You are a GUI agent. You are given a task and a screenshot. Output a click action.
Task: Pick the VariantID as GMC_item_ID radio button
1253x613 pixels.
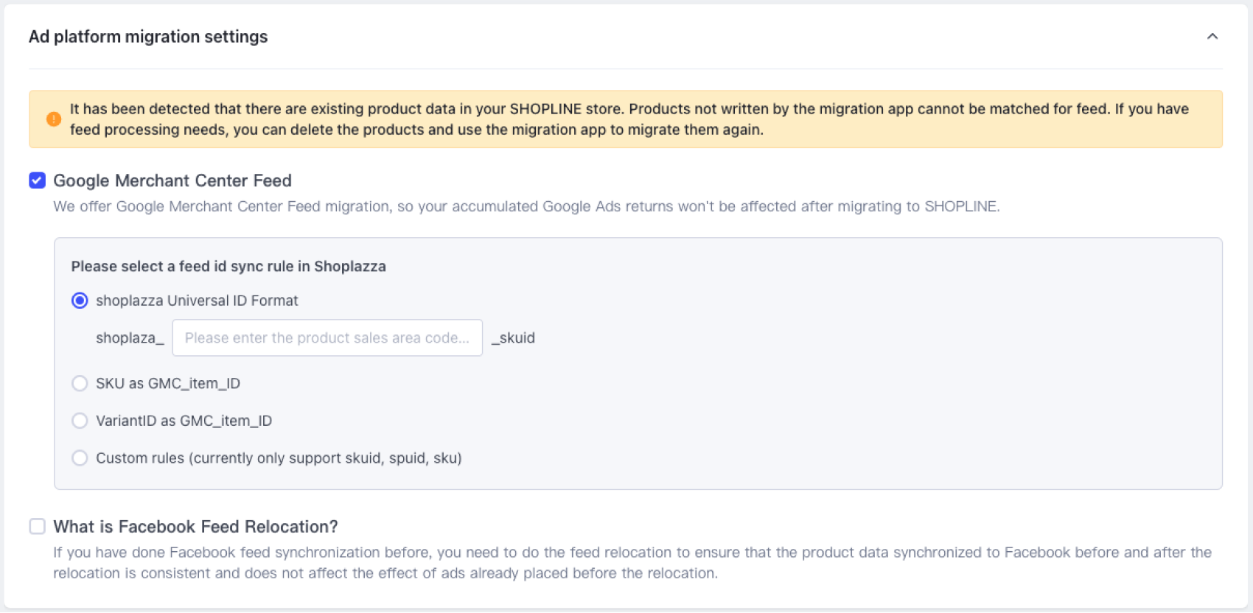pyautogui.click(x=80, y=421)
